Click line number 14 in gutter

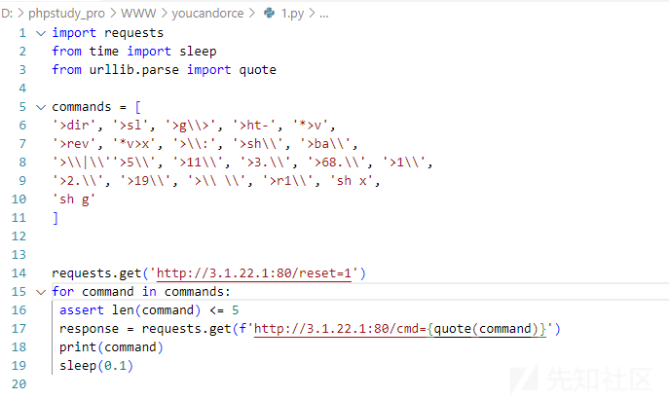coord(19,273)
